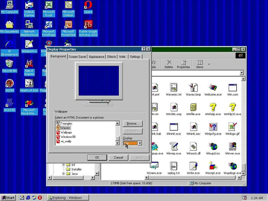Click the Views toolbar button
Viewport: 268px width, 201px height.
200,64
